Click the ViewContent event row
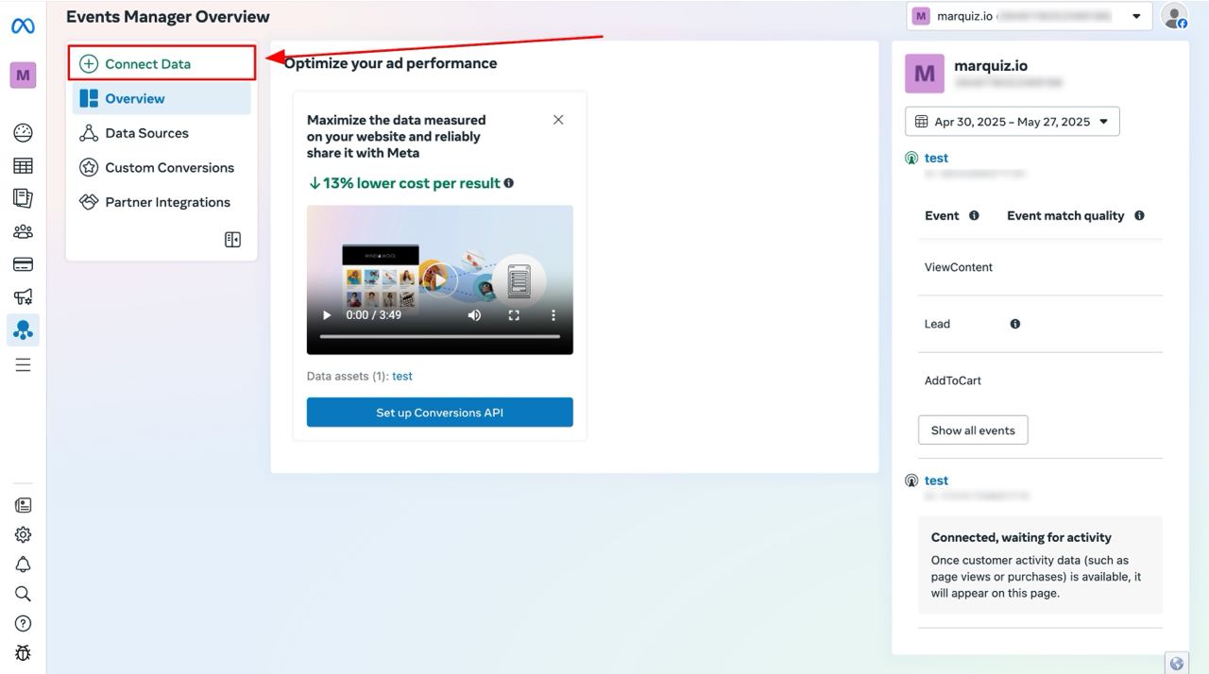The width and height of the screenshot is (1209, 674). (1040, 267)
